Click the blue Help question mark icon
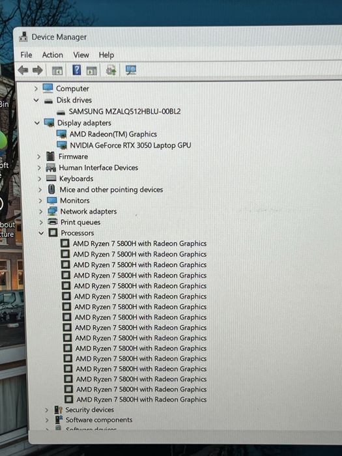342x456 pixels. [x=76, y=70]
